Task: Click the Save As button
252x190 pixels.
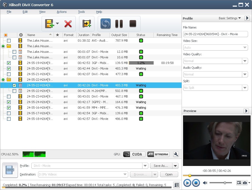Action: [x=161, y=166]
